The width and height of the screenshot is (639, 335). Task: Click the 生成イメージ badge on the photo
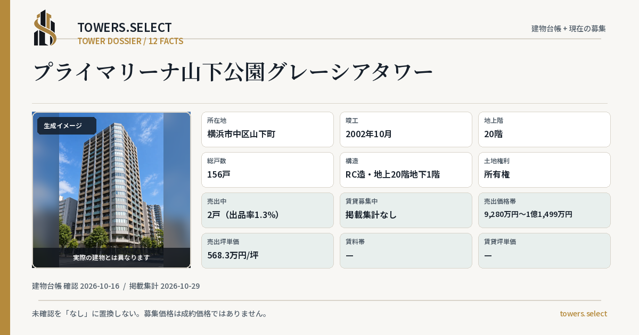click(67, 126)
